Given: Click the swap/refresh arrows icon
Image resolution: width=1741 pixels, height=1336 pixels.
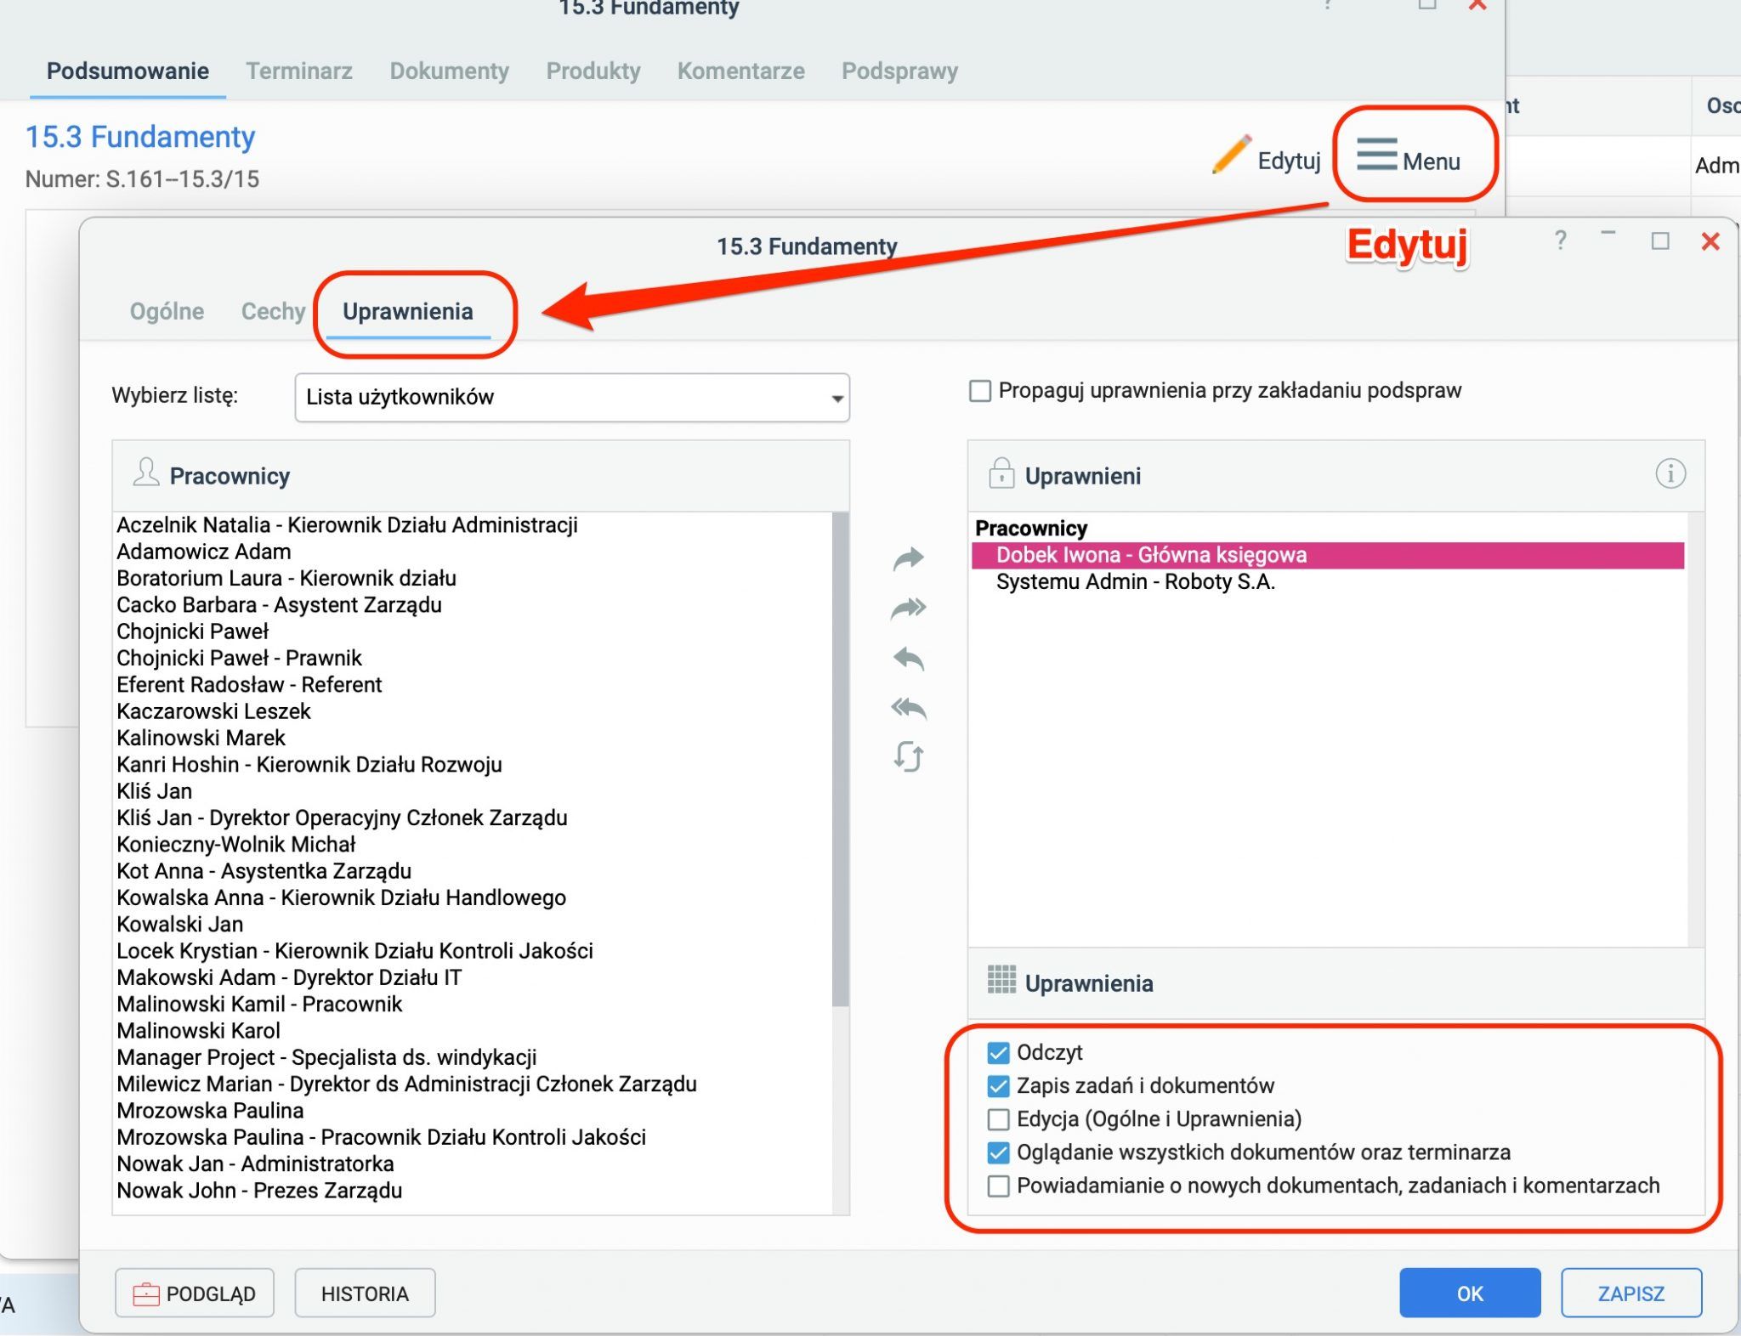Looking at the screenshot, I should click(909, 756).
